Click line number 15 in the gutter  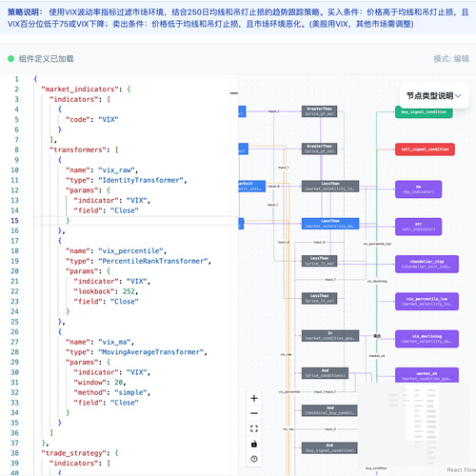tap(14, 221)
